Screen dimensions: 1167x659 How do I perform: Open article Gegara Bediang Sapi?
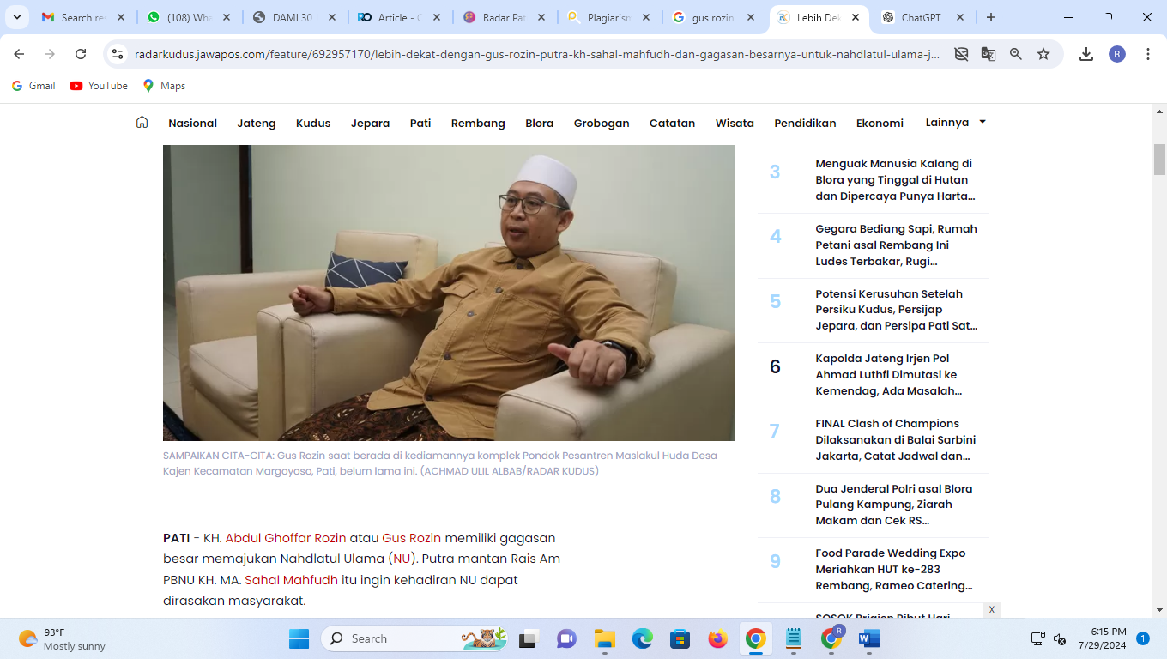[896, 245]
